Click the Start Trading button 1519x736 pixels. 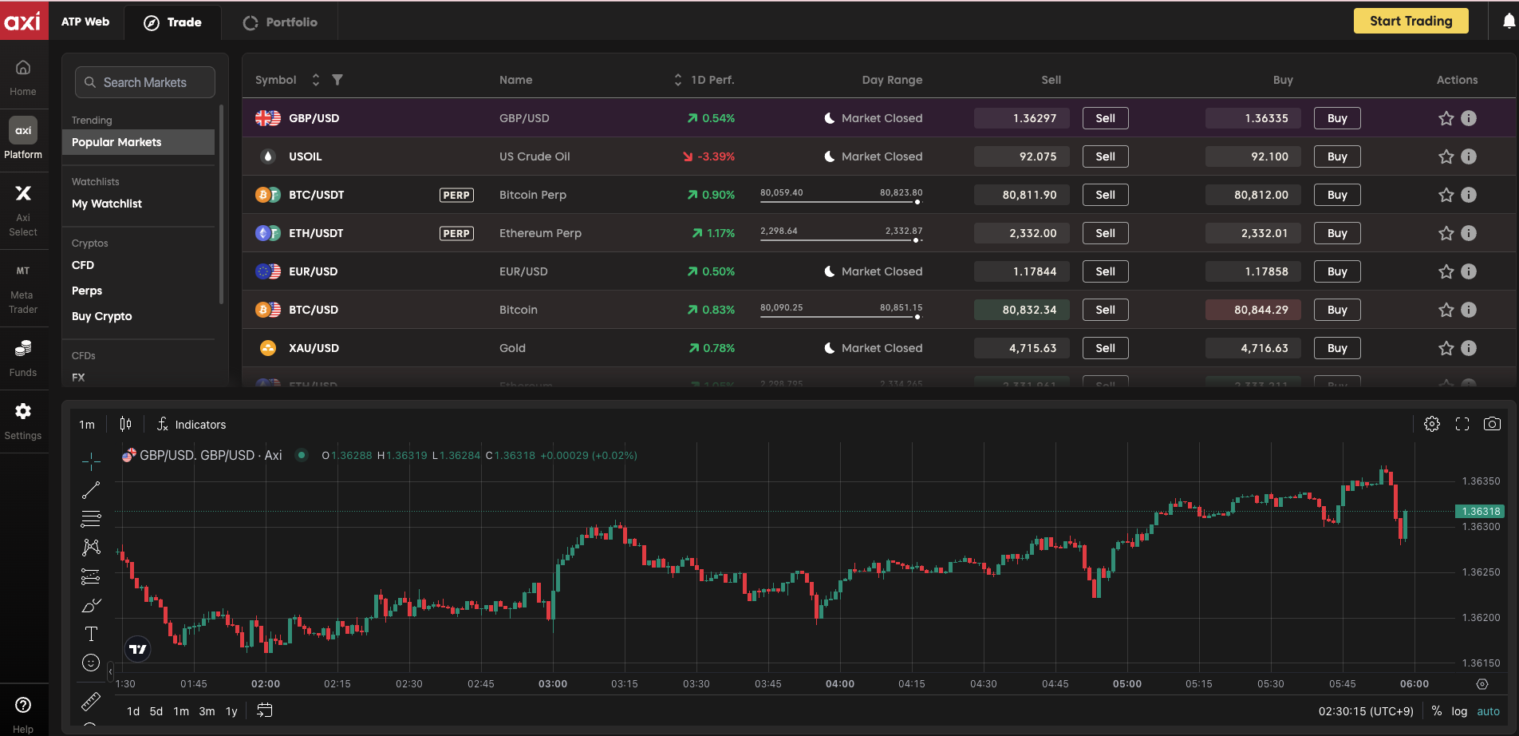point(1410,21)
